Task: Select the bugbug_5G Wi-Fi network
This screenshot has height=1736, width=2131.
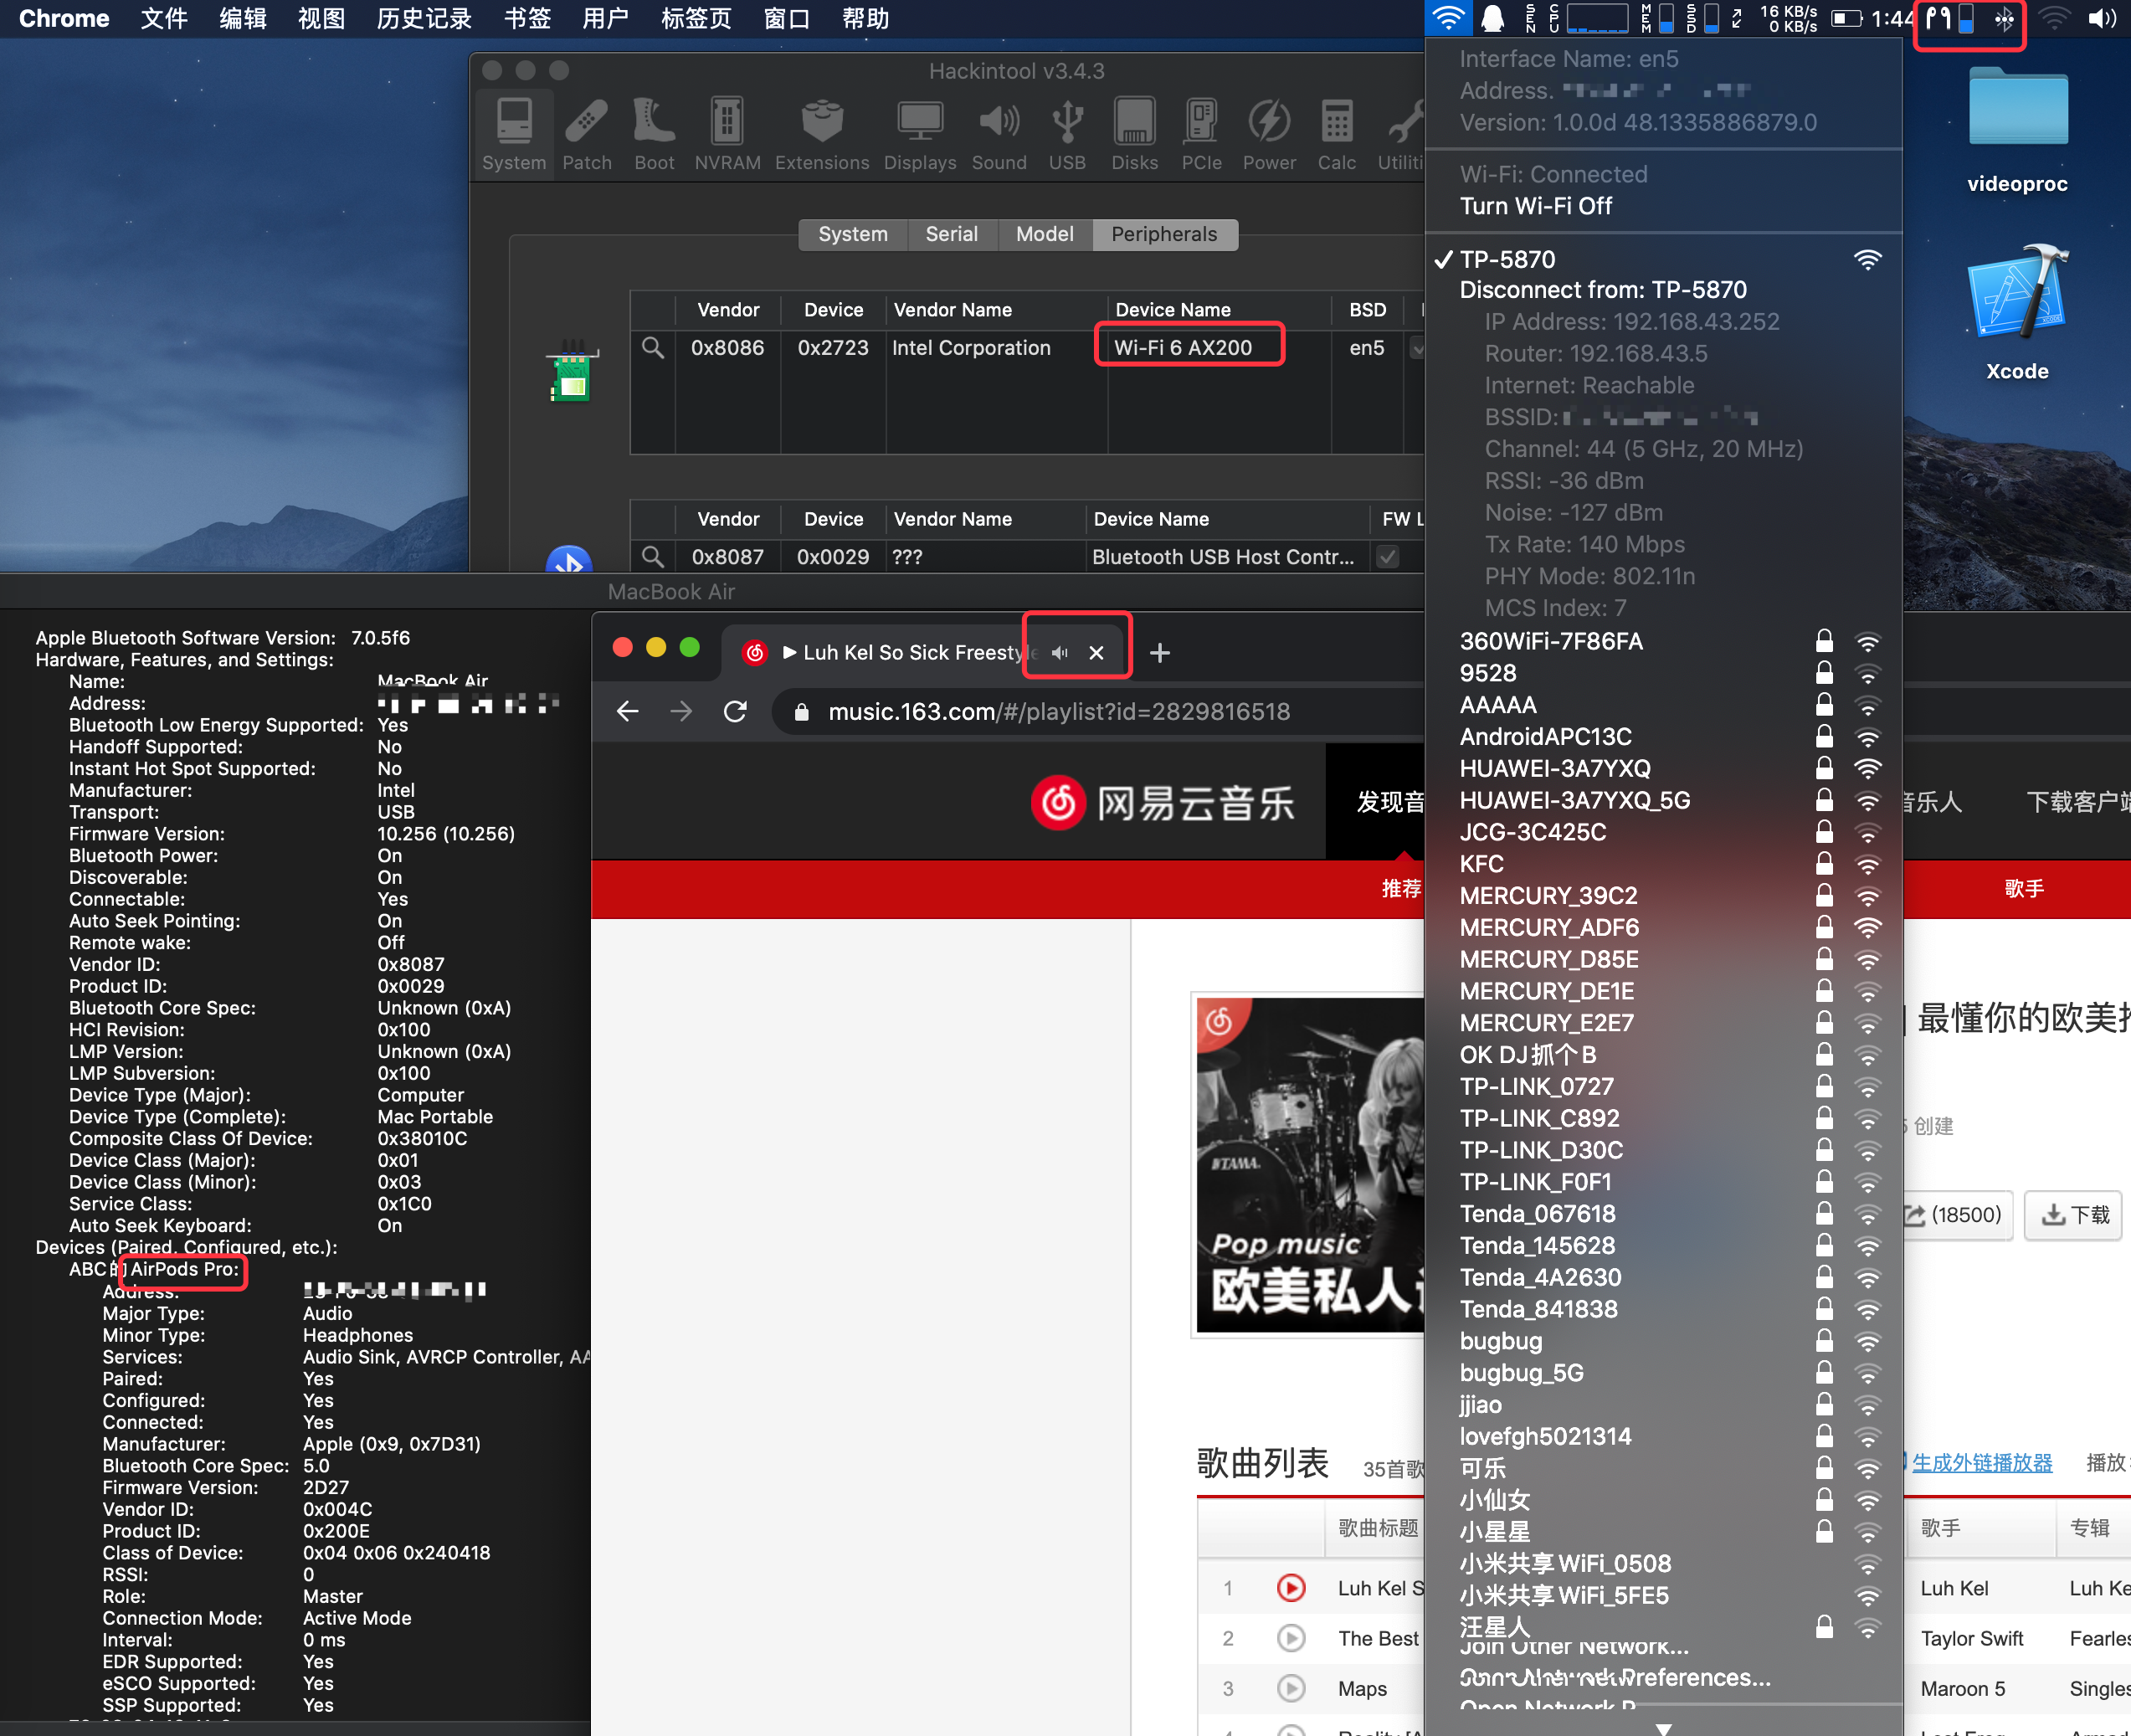Action: click(1662, 1372)
